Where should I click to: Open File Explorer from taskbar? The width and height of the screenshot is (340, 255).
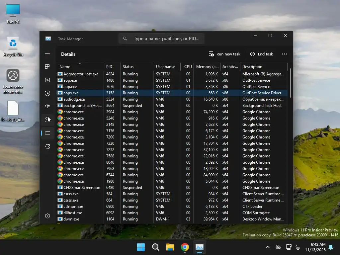(x=170, y=247)
